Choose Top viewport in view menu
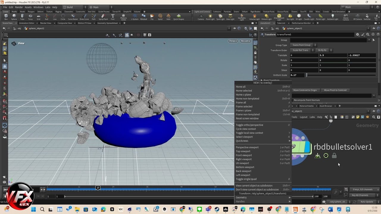 pos(263,151)
